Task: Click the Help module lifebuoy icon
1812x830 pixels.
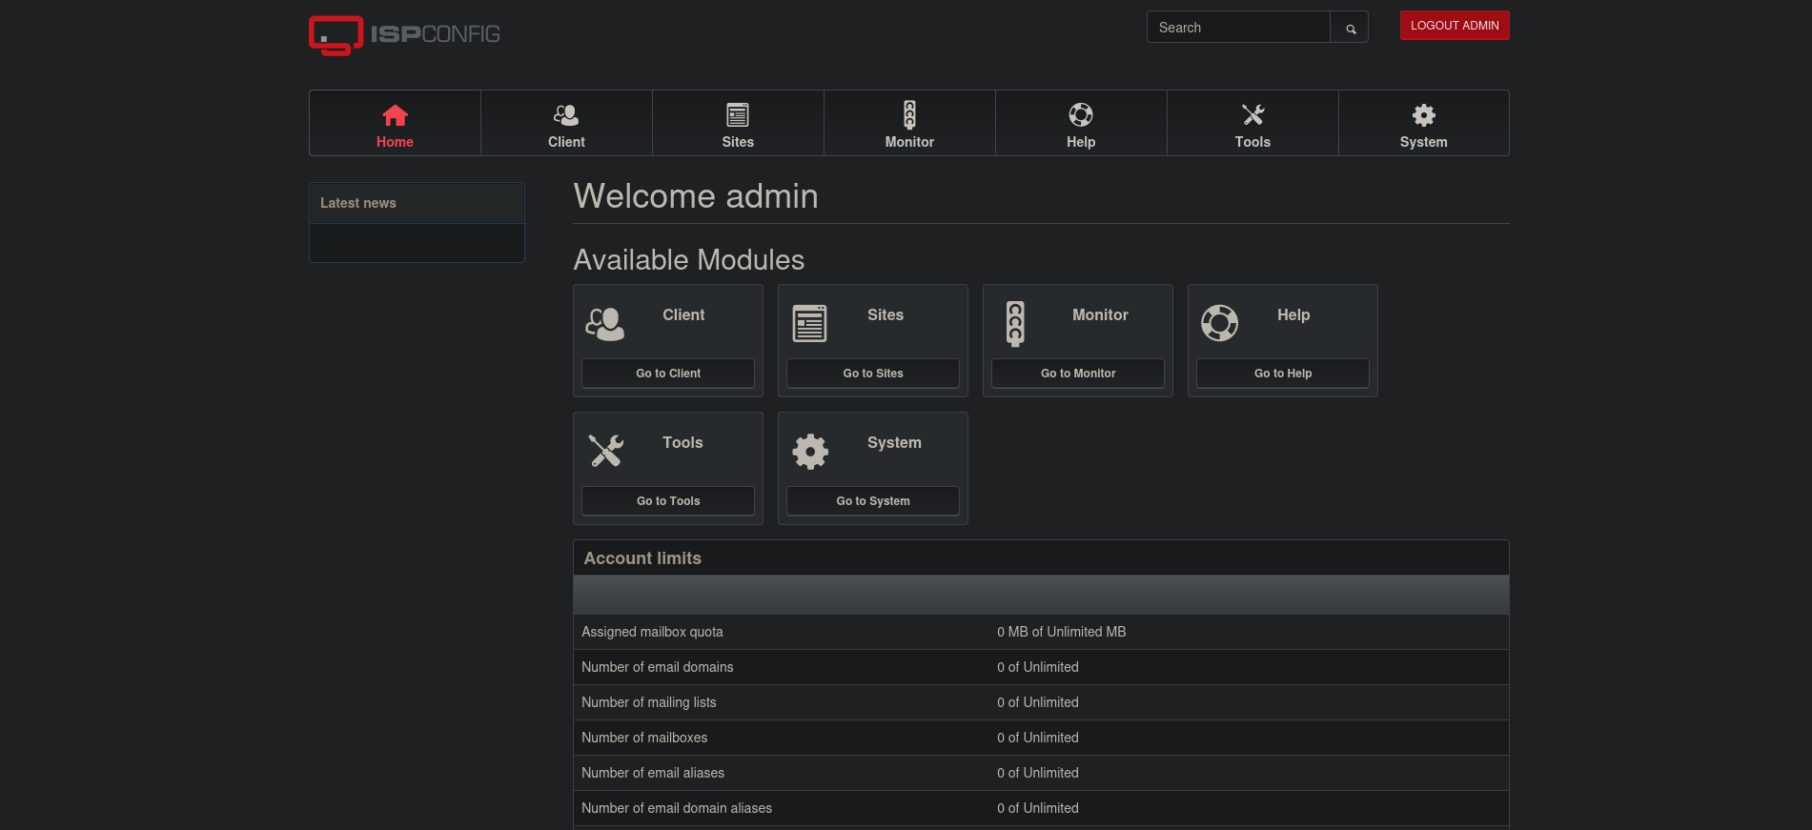Action: [1219, 324]
